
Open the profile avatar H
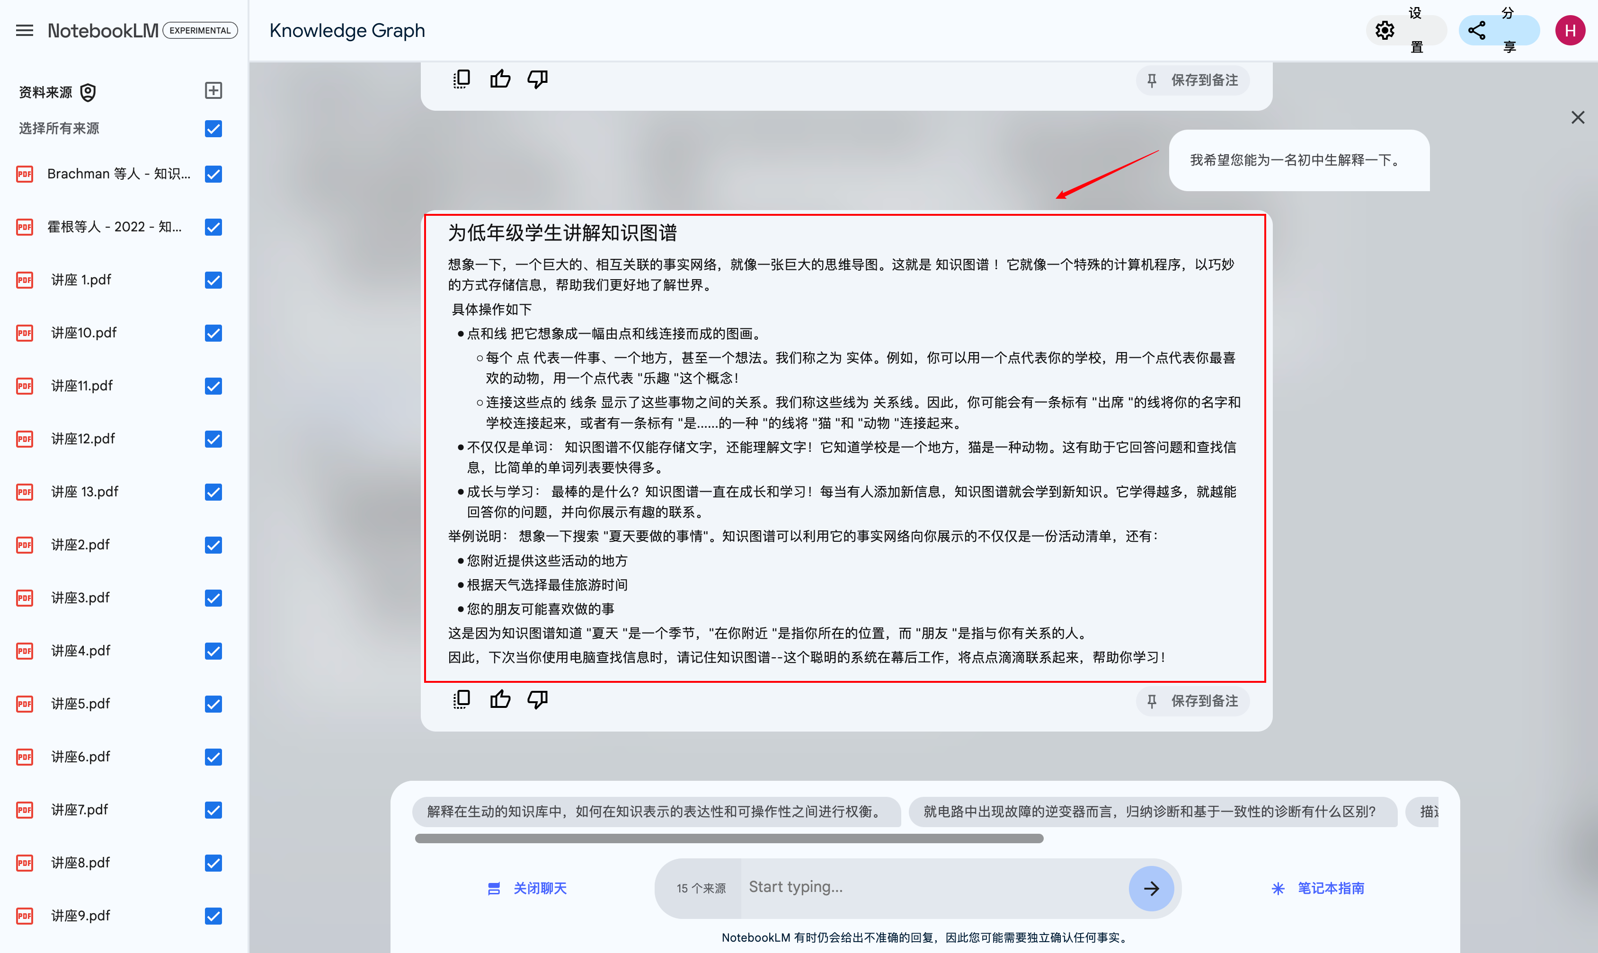click(x=1570, y=30)
